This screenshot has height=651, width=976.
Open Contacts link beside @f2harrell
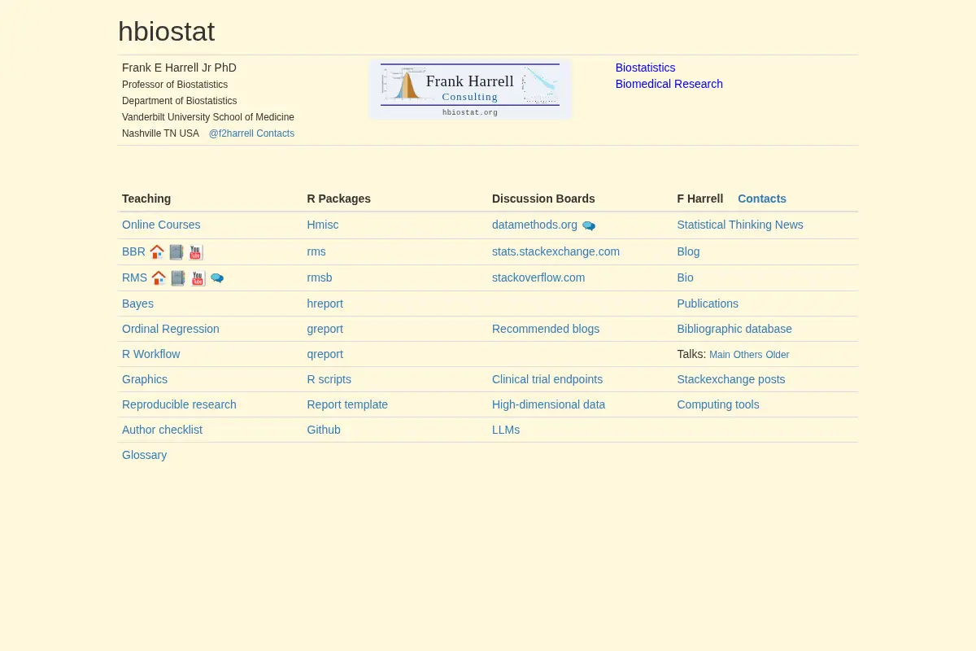pos(276,133)
